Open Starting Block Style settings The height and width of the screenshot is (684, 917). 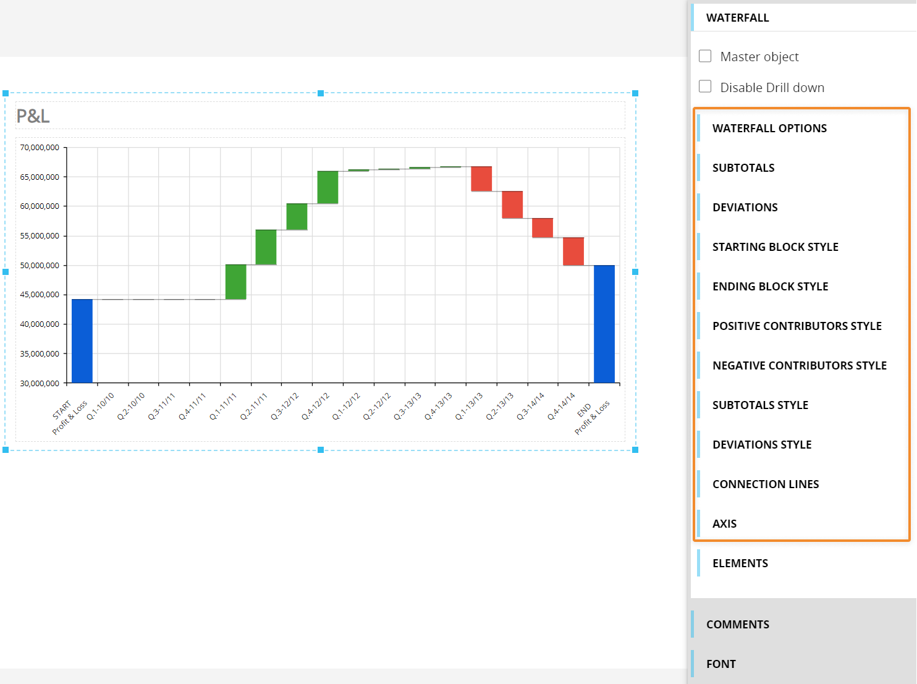coord(775,247)
